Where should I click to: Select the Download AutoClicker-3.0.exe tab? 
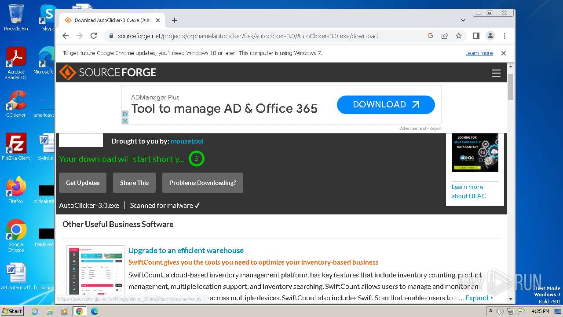113,20
